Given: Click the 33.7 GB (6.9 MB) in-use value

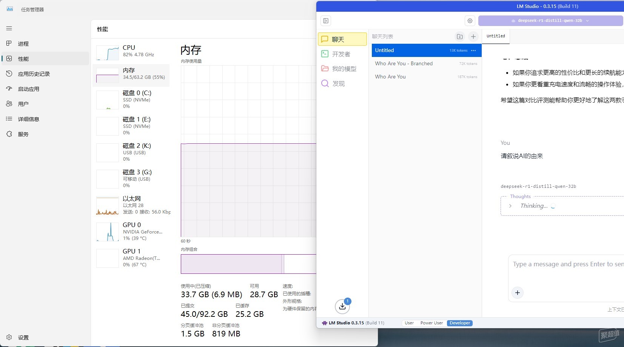Looking at the screenshot, I should pyautogui.click(x=211, y=295).
